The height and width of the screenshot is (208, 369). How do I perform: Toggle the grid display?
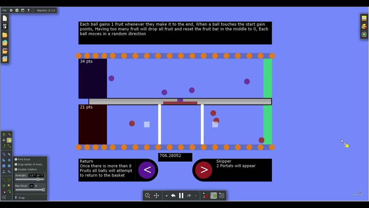click(x=222, y=196)
